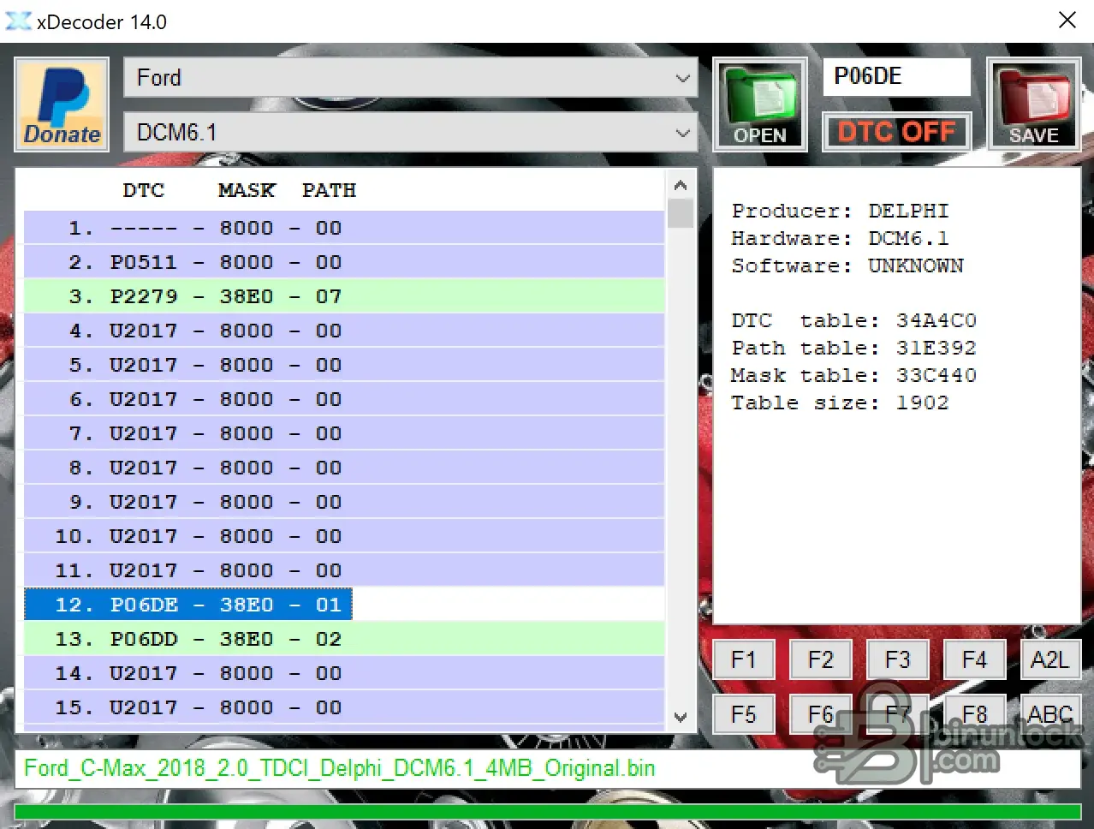Click the DTC list scrollbar thumb
Screen dimensions: 1094x829
(x=681, y=213)
